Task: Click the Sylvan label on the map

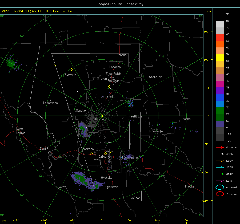Action: (102, 79)
